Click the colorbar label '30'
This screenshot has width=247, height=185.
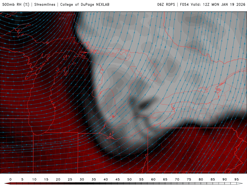coord(82,179)
